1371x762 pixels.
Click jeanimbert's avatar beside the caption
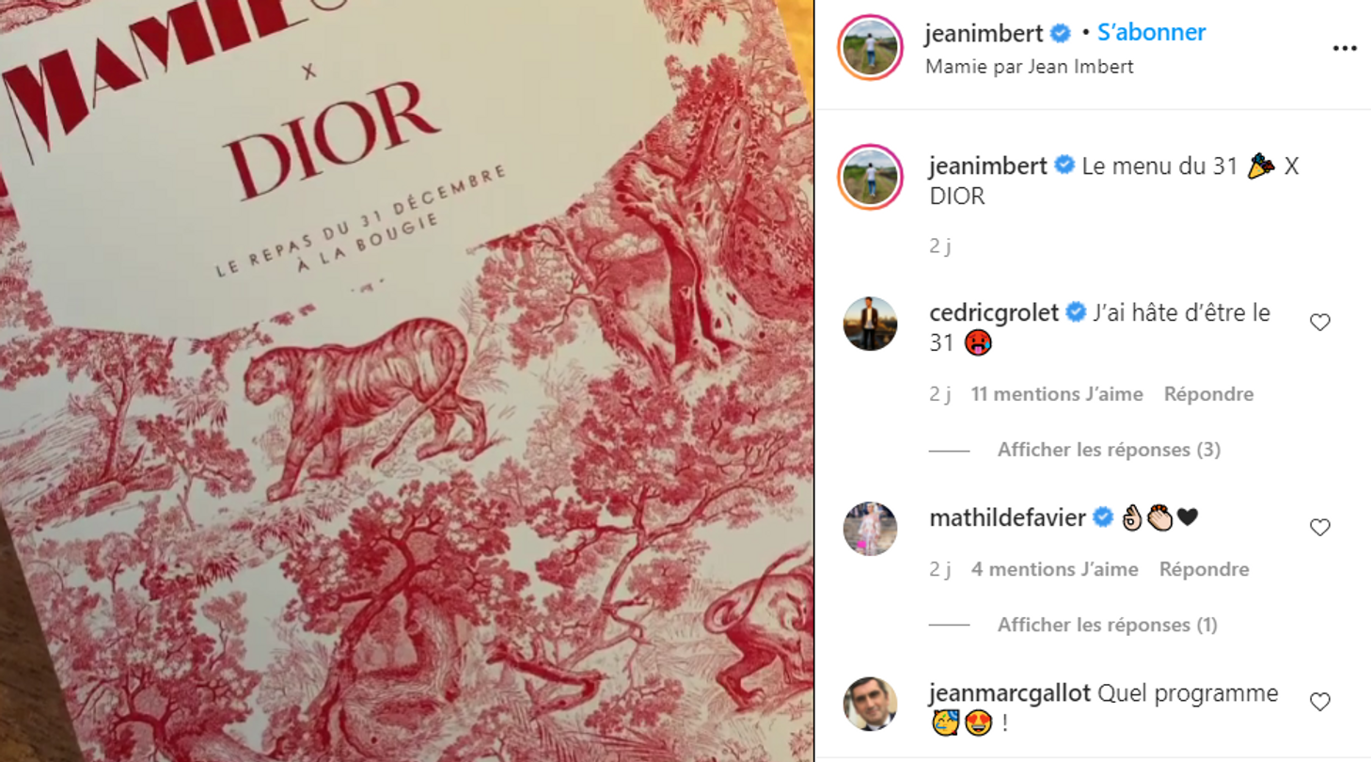click(x=870, y=177)
